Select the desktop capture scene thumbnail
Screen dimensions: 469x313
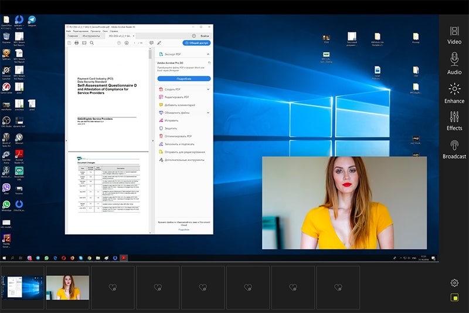pyautogui.click(x=22, y=287)
